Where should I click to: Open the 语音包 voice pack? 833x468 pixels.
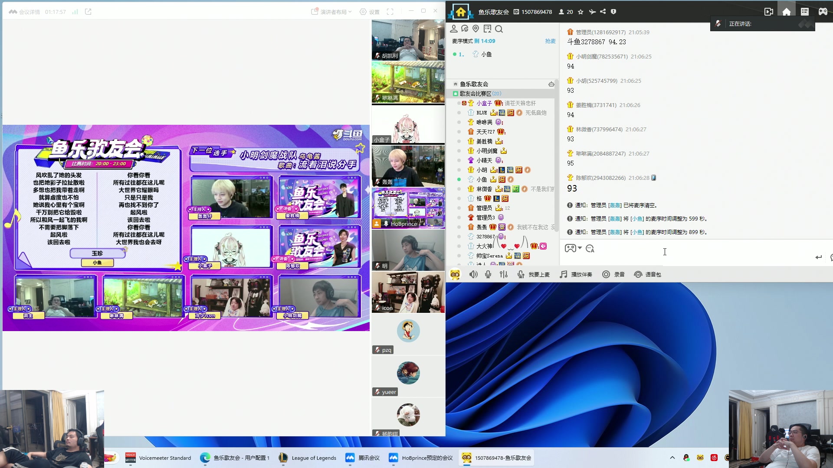click(x=647, y=274)
